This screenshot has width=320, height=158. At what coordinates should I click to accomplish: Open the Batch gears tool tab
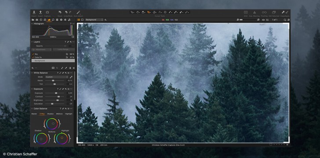coord(69,20)
